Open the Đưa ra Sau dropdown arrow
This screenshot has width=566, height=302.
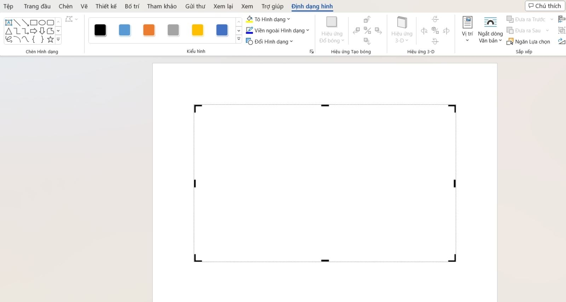(x=547, y=30)
